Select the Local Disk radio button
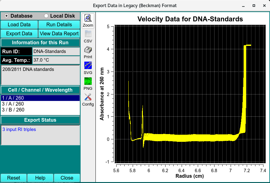The image size is (270, 183). [x=46, y=16]
